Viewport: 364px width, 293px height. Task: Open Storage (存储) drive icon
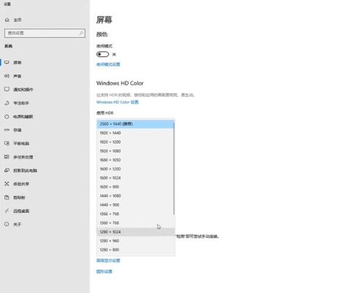pos(7,130)
